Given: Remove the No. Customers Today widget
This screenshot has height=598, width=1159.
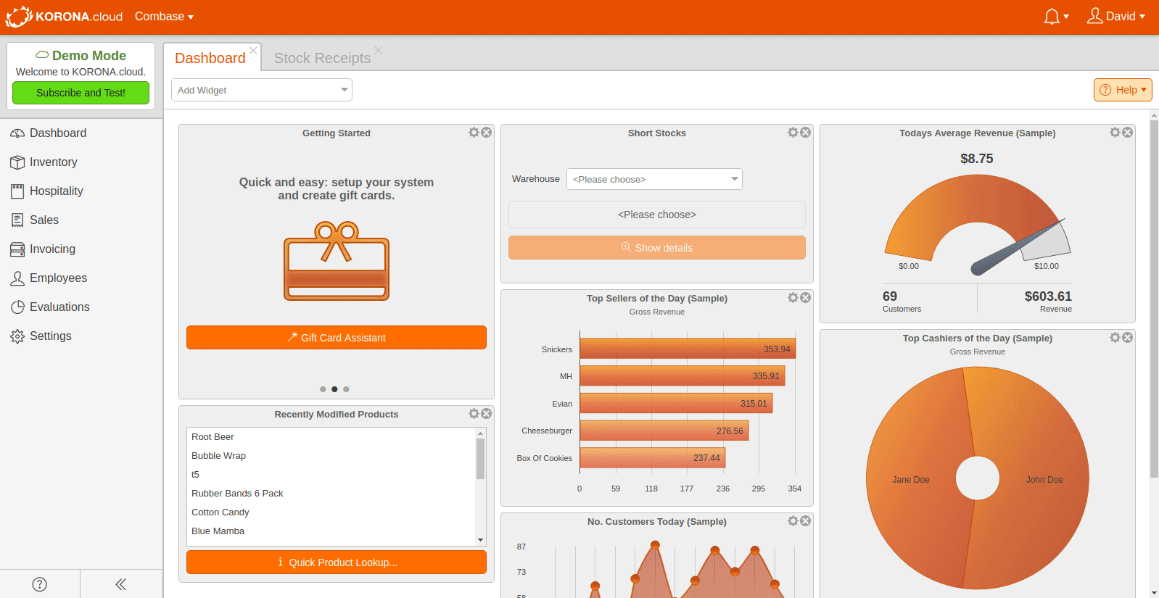Looking at the screenshot, I should 806,521.
